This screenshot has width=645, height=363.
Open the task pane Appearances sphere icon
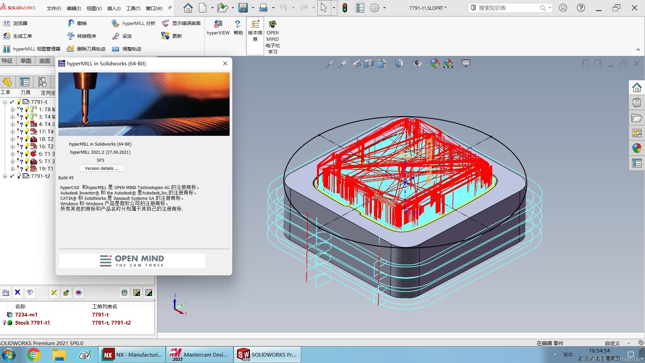point(637,148)
